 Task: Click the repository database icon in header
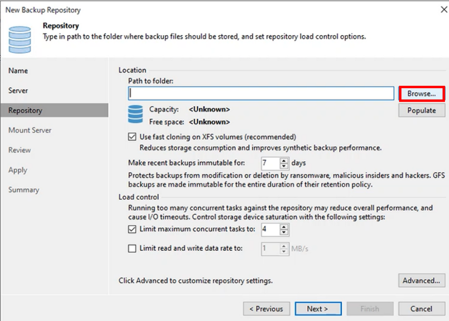tap(20, 39)
